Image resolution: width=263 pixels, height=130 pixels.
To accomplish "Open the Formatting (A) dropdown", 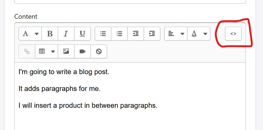I will 30,34.
